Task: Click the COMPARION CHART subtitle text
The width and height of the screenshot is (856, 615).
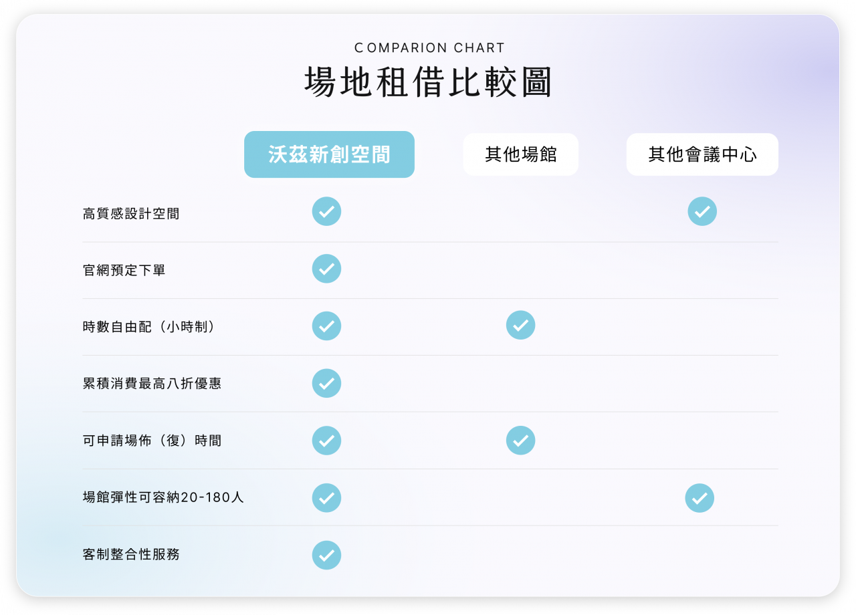Action: [x=429, y=48]
